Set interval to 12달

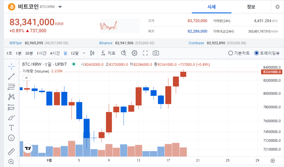pyautogui.click(x=75, y=53)
